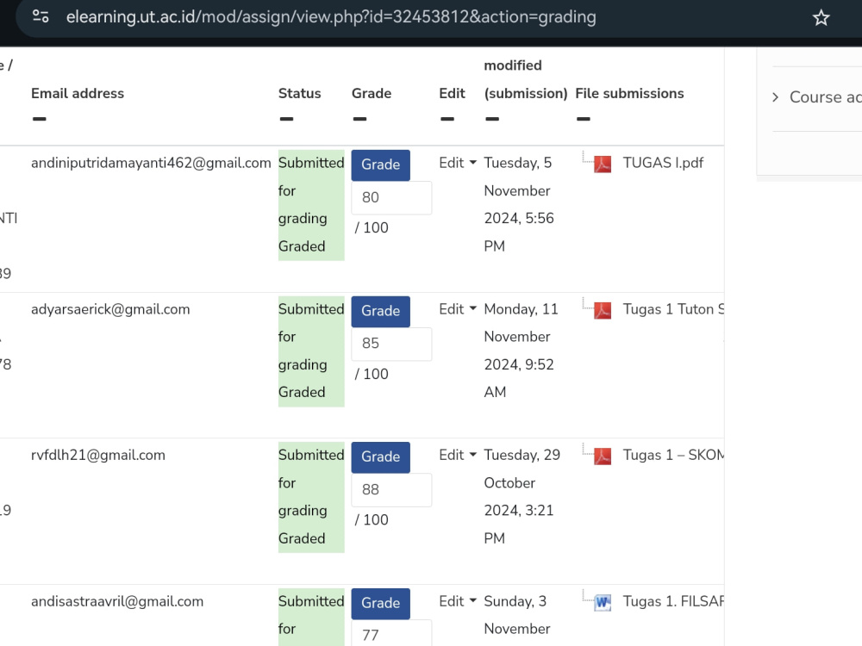The width and height of the screenshot is (862, 646).
Task: Click the Tuesday, 5 November 2024 date
Action: (519, 204)
